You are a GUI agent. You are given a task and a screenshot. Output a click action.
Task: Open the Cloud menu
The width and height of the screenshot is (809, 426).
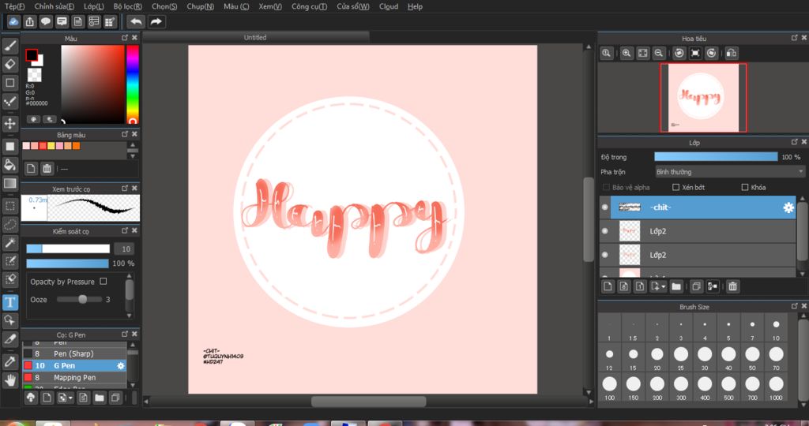389,6
